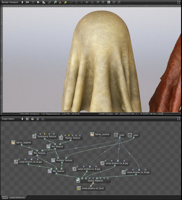
Task: Click the play button to start rendering
Action: point(38,2)
